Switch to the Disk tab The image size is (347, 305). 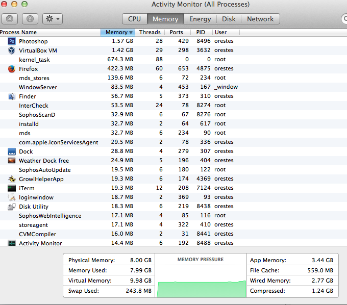pyautogui.click(x=229, y=19)
